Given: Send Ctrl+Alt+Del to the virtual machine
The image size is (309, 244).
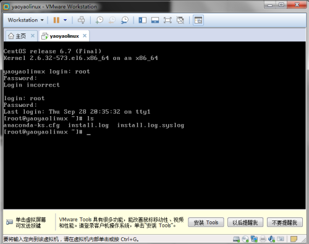Looking at the screenshot, I should pyautogui.click(x=81, y=20).
